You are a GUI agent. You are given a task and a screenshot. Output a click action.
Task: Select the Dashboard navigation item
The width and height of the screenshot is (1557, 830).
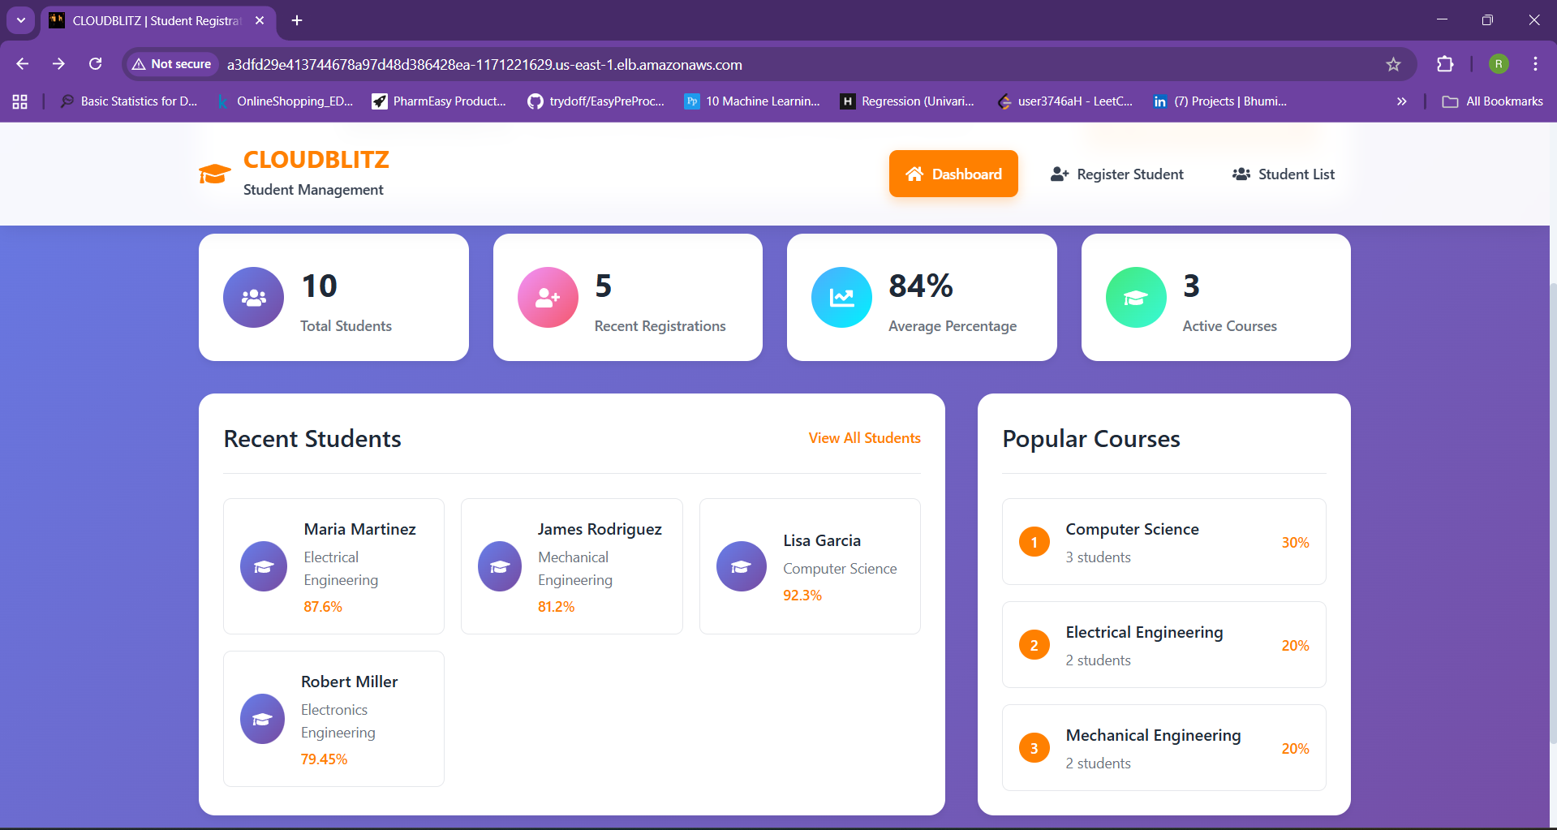[x=953, y=174]
